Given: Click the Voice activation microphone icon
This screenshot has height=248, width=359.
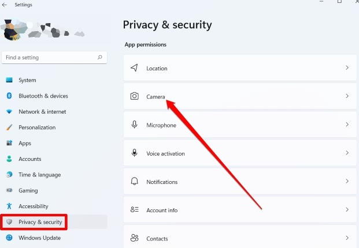Looking at the screenshot, I should (x=134, y=153).
